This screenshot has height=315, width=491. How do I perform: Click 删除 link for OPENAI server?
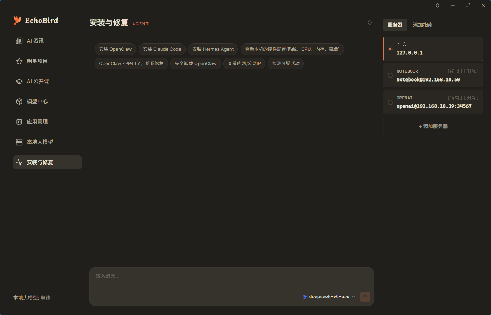(471, 98)
